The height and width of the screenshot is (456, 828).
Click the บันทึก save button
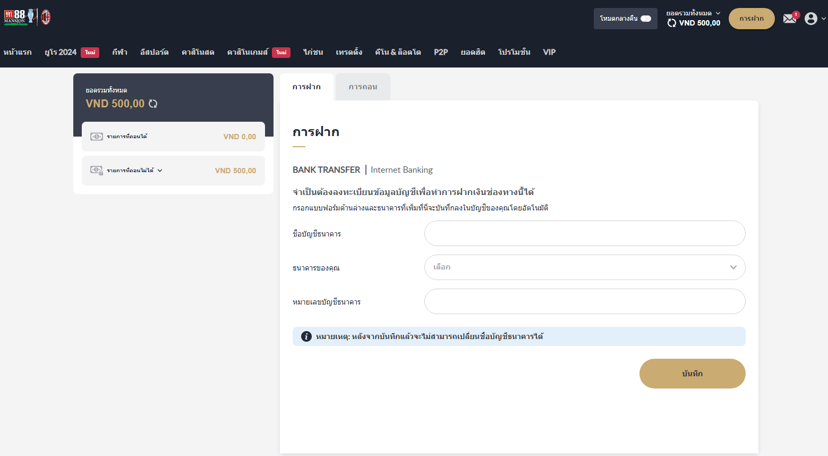[692, 374]
